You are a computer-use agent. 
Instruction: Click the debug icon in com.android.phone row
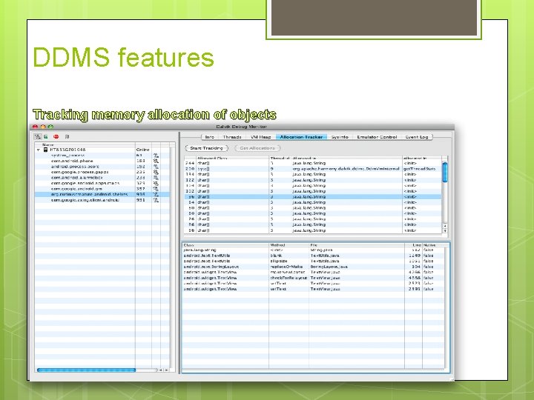click(x=156, y=161)
